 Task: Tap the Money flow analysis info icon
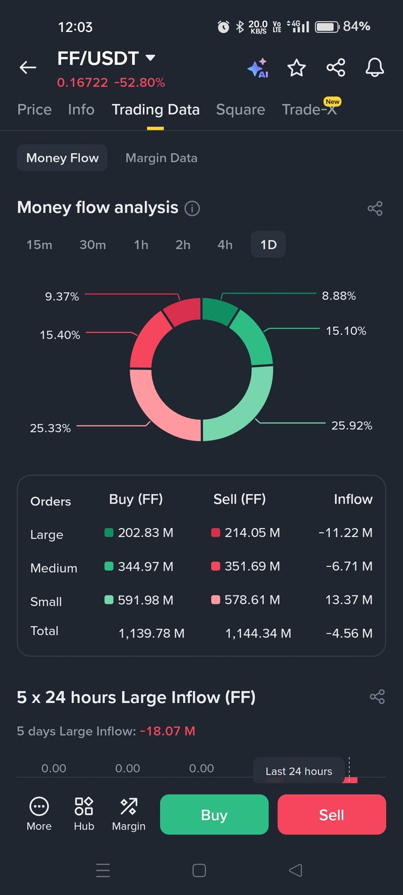click(x=192, y=208)
